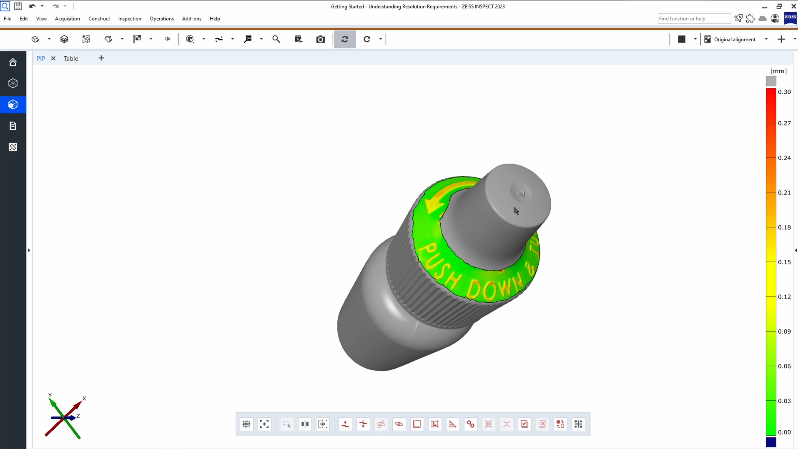Screen dimensions: 798x449
Task: Open the Report workspace from the sidebar
Action: [x=13, y=126]
